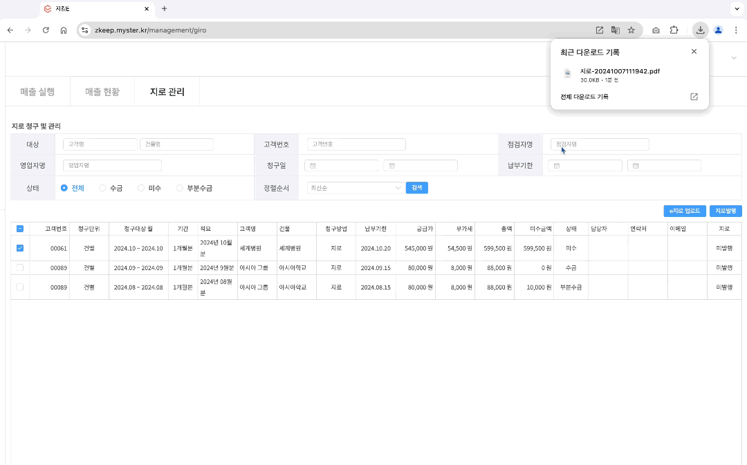Click external link icon for download history

click(694, 97)
